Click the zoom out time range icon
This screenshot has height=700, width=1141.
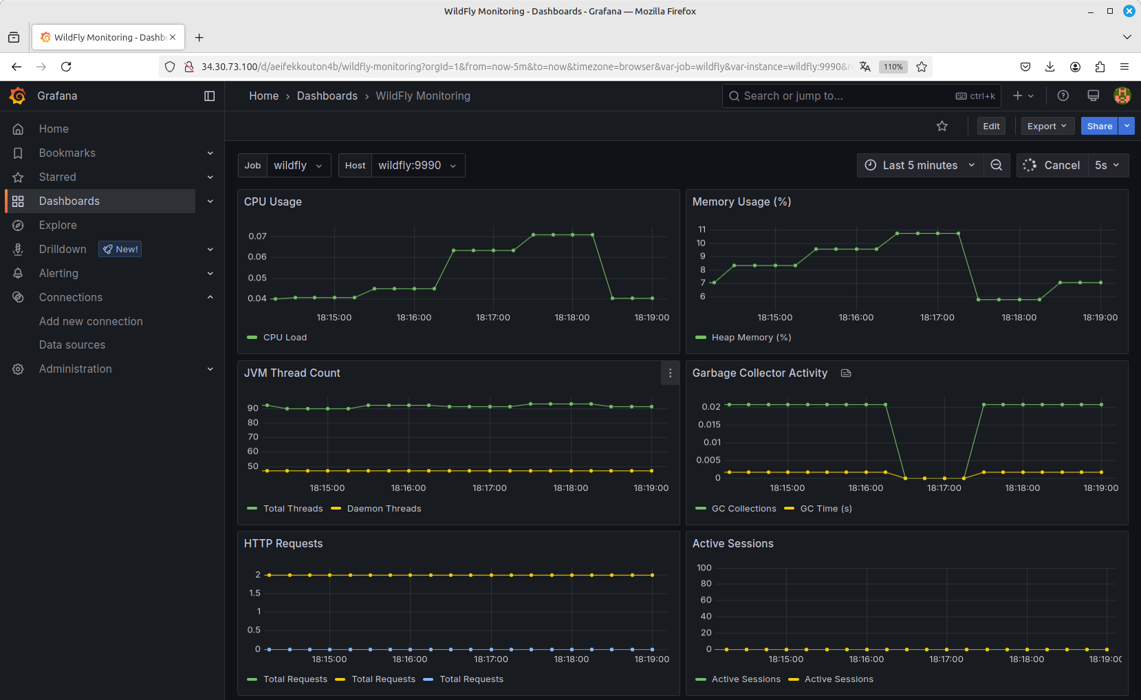996,165
